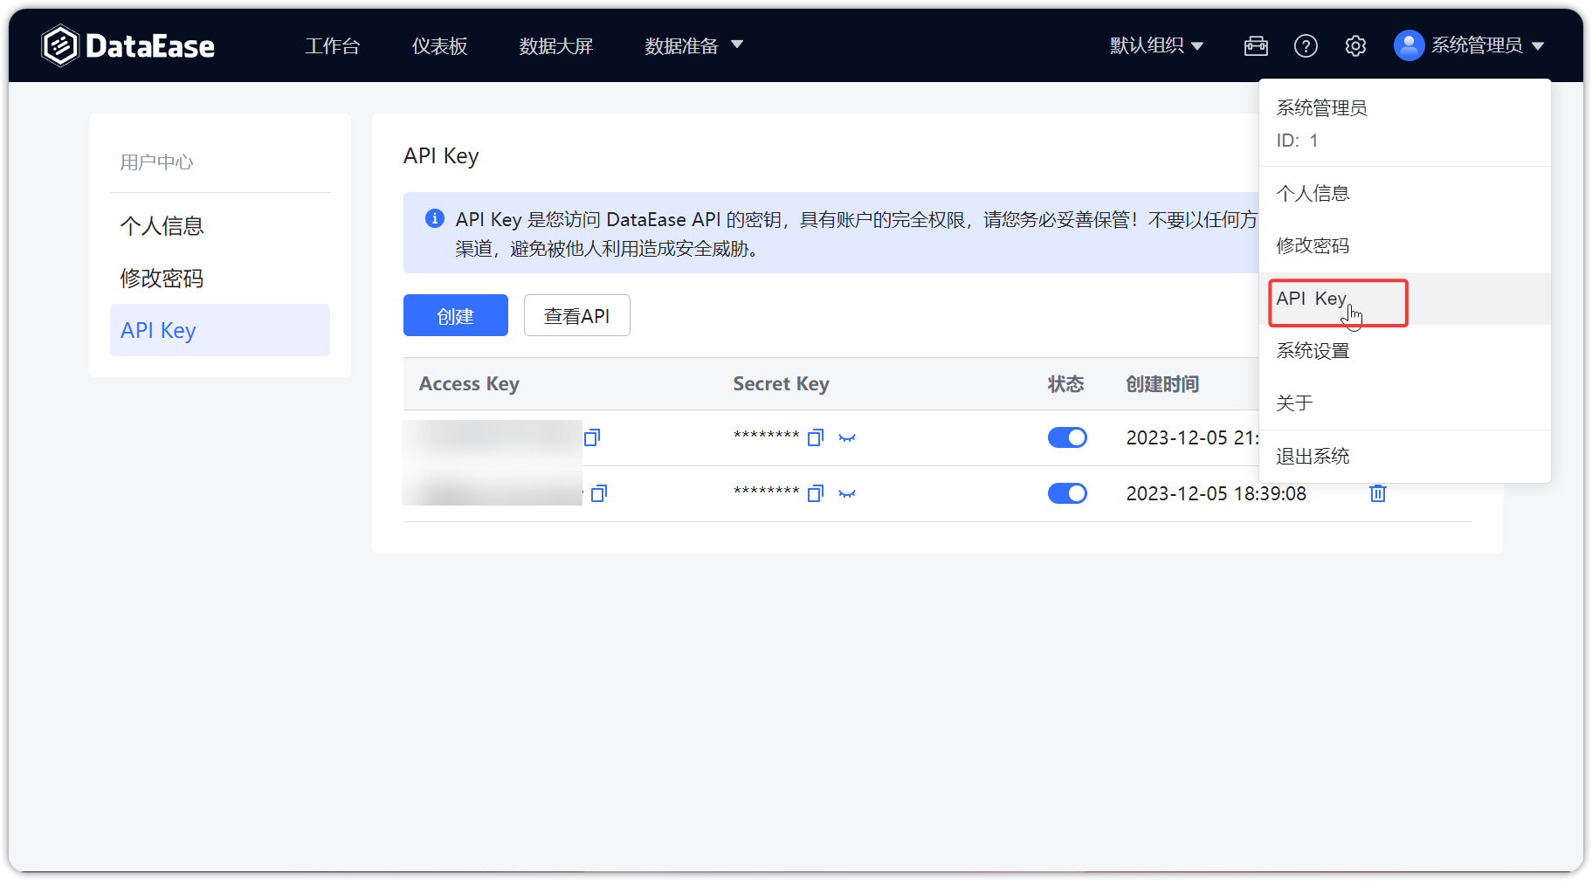The width and height of the screenshot is (1592, 881).
Task: Click the user avatar icon
Action: 1409,45
